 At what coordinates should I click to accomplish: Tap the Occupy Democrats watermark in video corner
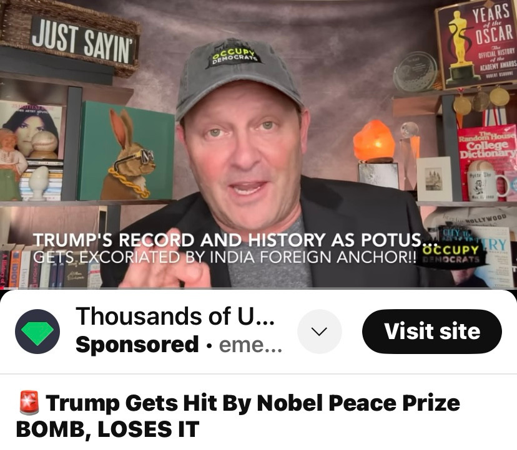click(451, 254)
